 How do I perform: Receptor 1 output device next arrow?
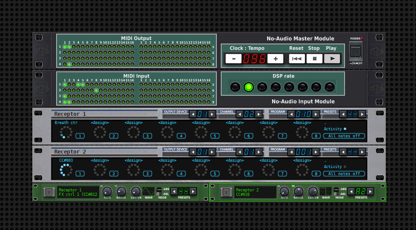click(x=212, y=114)
